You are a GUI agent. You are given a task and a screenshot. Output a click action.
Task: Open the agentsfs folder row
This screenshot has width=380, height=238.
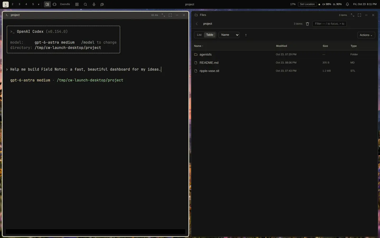(x=284, y=54)
